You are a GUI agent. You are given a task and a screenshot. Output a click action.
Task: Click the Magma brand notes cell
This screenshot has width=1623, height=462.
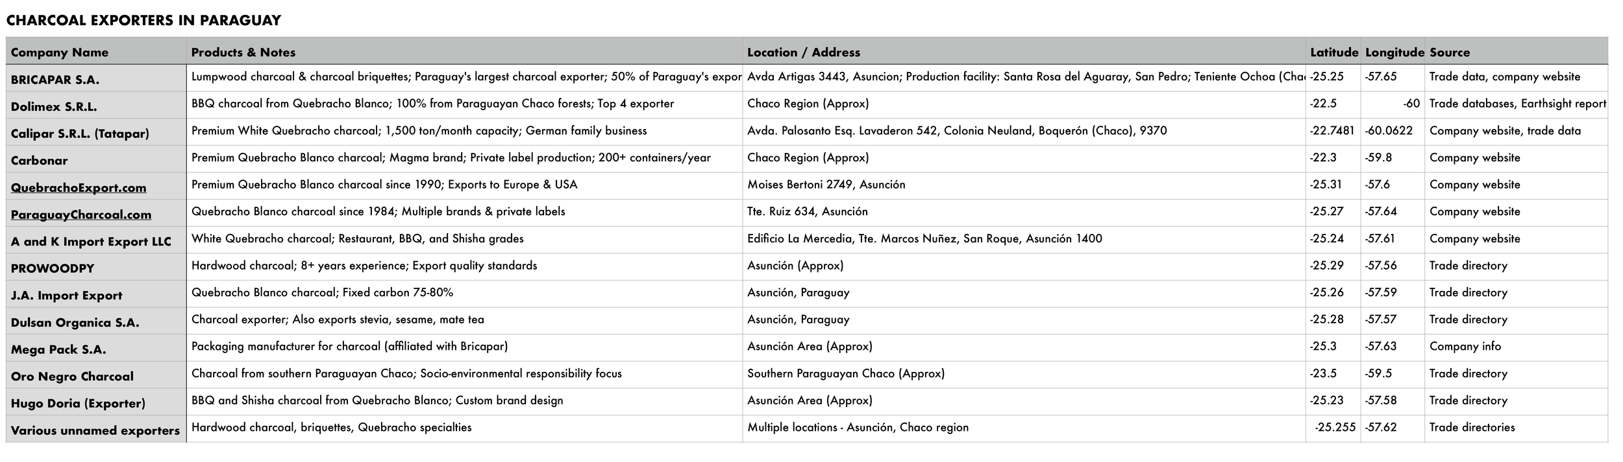(464, 158)
